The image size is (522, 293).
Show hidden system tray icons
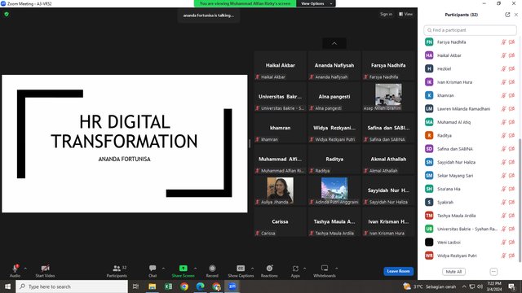point(464,286)
